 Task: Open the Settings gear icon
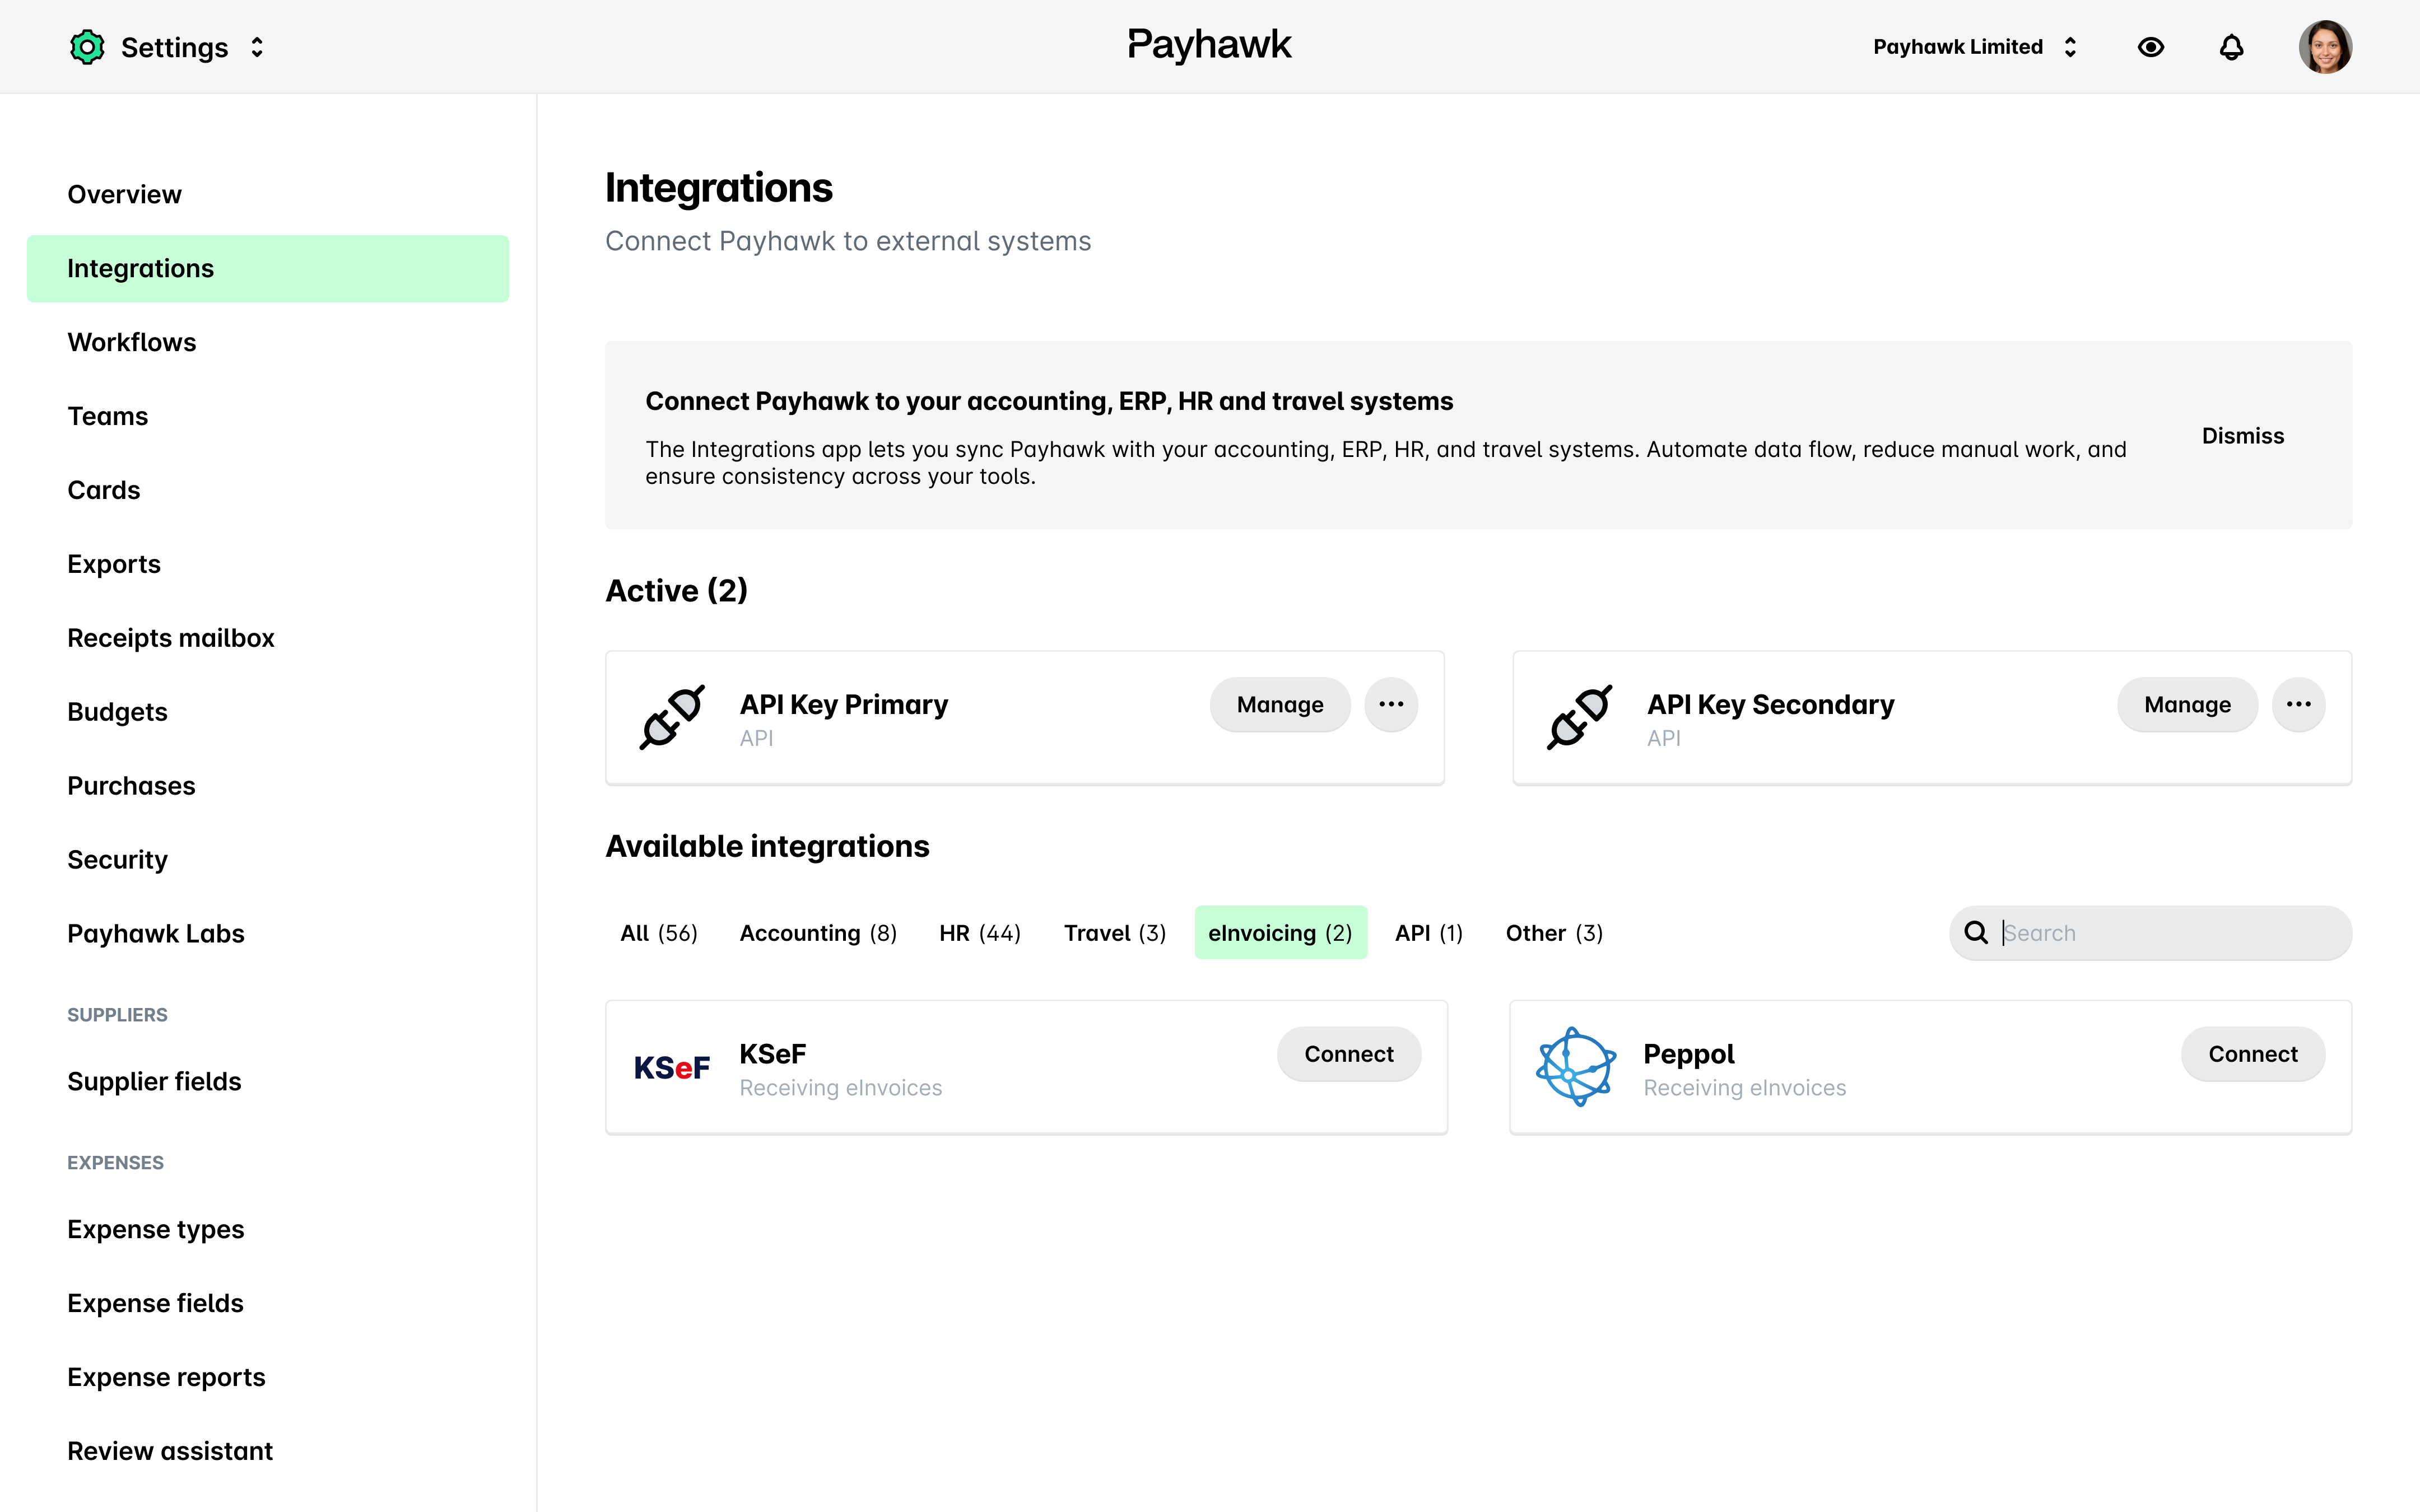(x=87, y=46)
